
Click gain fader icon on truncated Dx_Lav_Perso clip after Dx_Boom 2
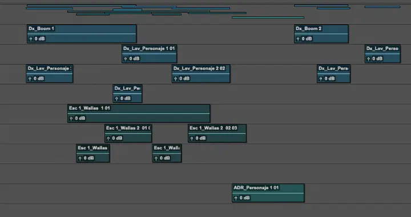point(369,59)
